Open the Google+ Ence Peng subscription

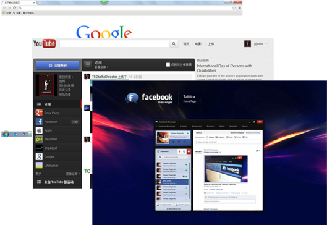[x=58, y=113]
